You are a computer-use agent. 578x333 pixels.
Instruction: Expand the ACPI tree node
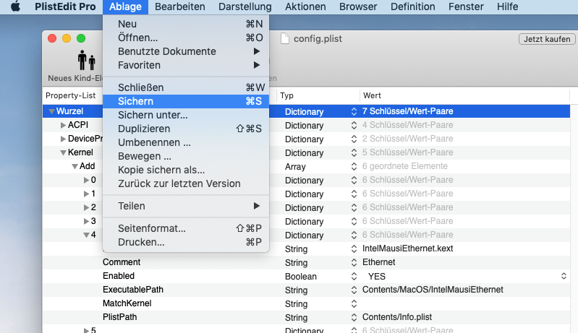point(63,126)
